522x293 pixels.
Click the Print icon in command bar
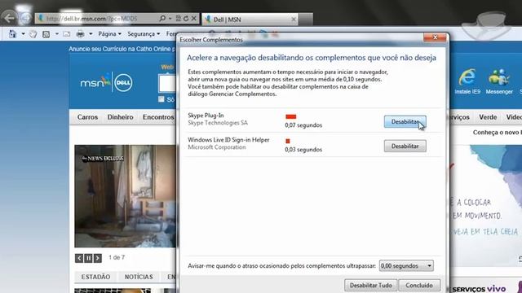pos(80,34)
